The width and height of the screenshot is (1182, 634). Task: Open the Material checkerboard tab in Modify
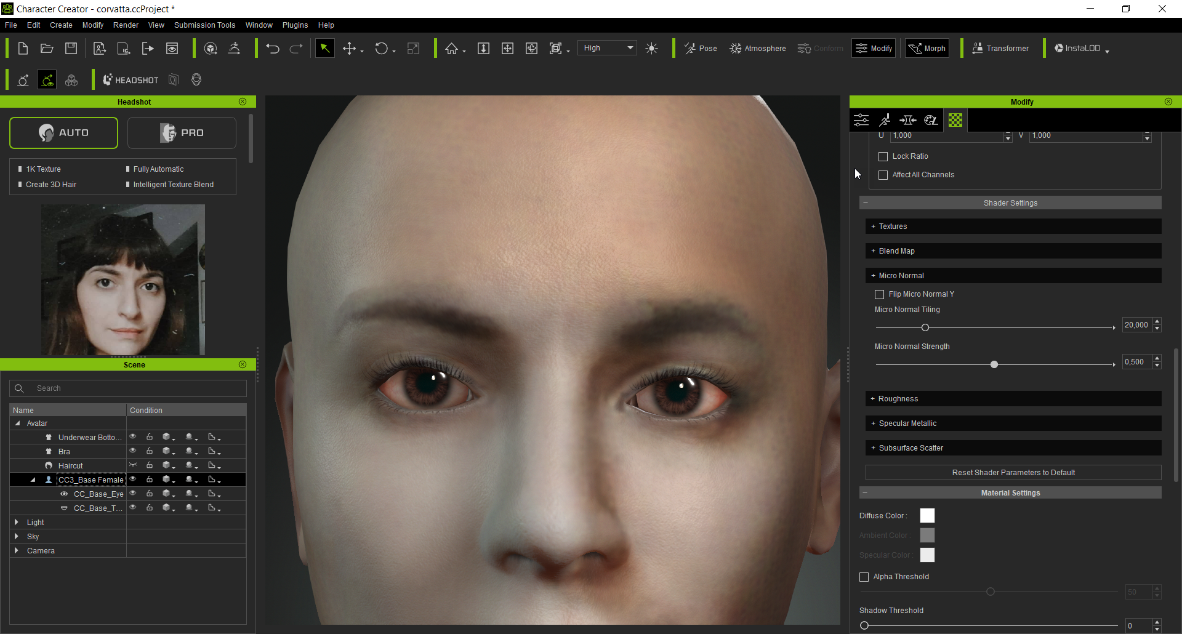click(x=955, y=120)
